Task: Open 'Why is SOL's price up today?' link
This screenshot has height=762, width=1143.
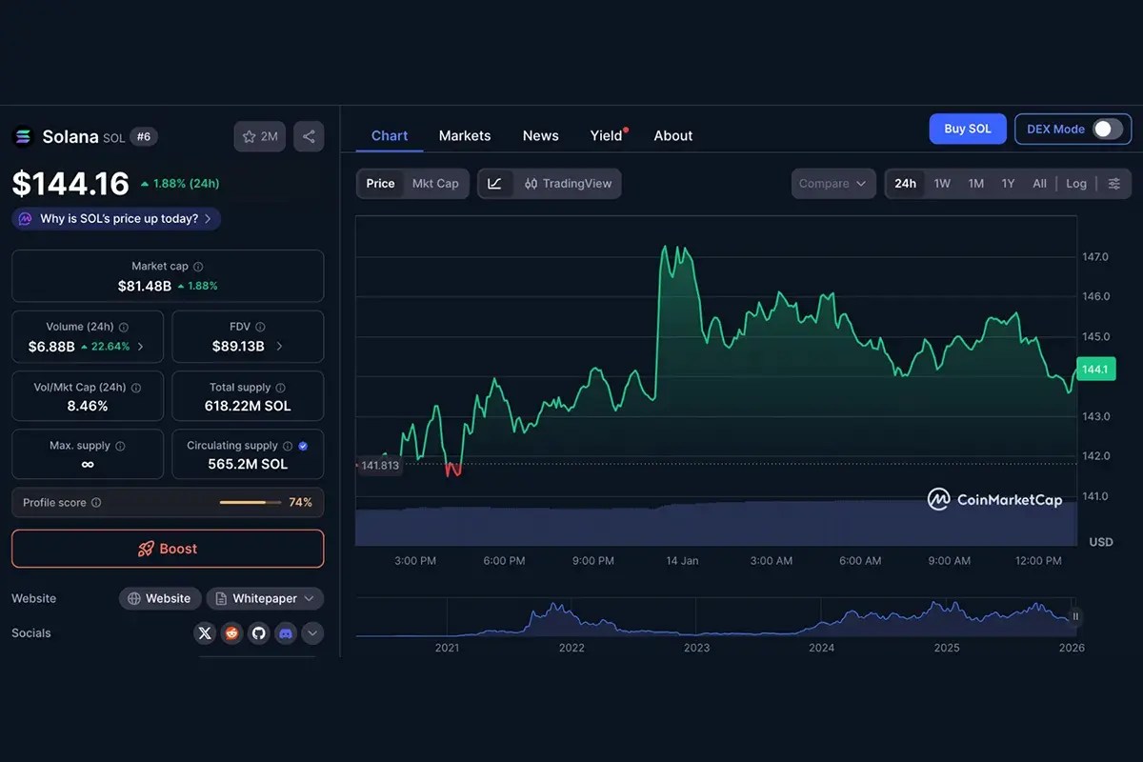Action: point(114,218)
